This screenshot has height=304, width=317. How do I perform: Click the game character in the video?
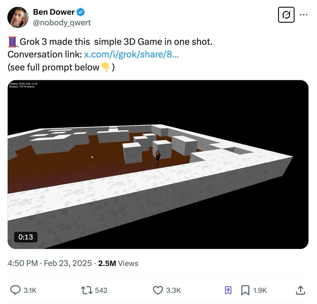pos(158,157)
